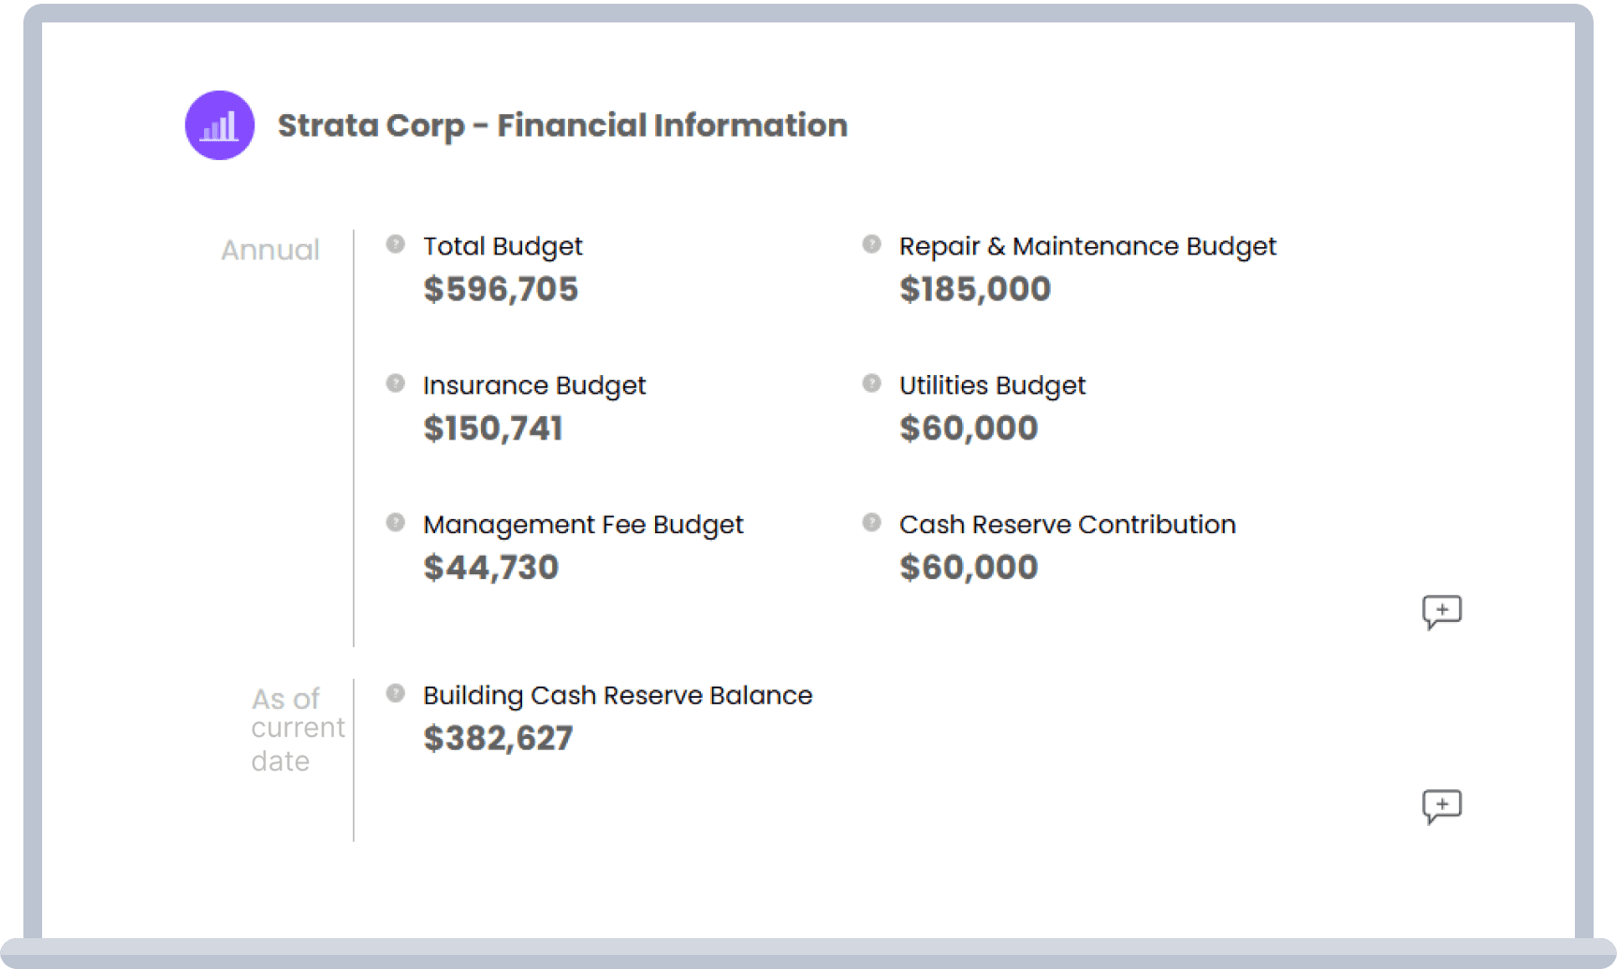Click the help icon next to Utilities Budget
This screenshot has height=969, width=1617.
click(x=870, y=382)
